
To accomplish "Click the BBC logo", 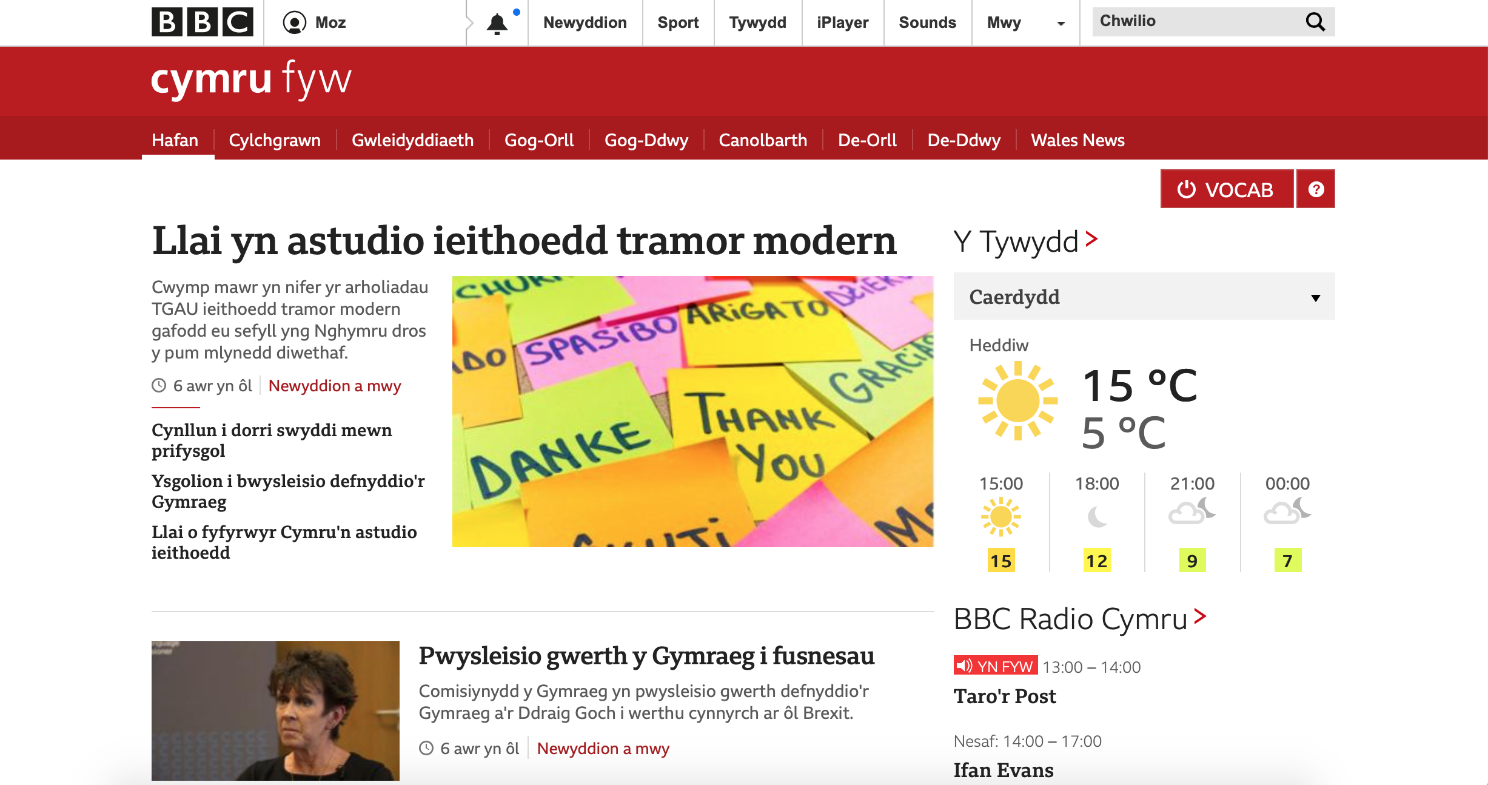I will click(x=202, y=22).
